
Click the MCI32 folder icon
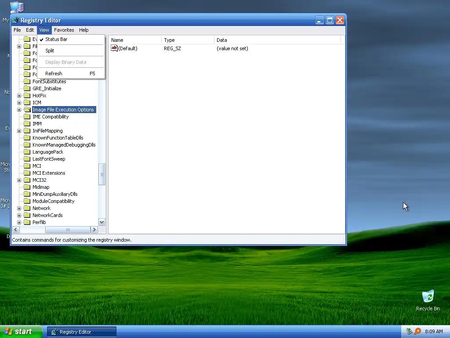click(27, 180)
